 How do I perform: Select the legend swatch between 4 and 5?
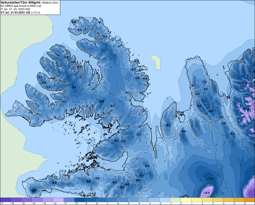[228, 200]
